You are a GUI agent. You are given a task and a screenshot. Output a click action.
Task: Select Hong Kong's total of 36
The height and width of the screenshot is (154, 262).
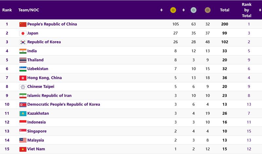225,78
